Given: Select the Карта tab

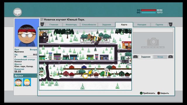Looking at the screenshot, I should click(124, 24).
